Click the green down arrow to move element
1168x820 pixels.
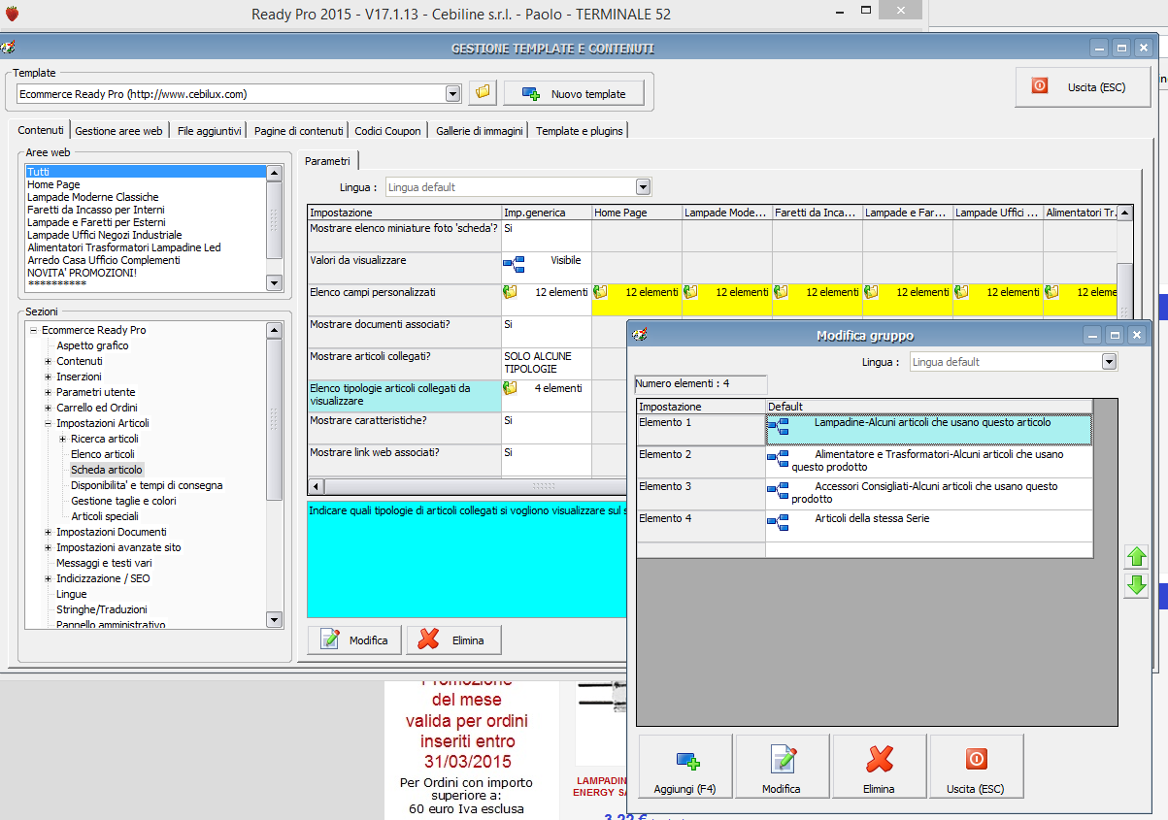click(1136, 585)
